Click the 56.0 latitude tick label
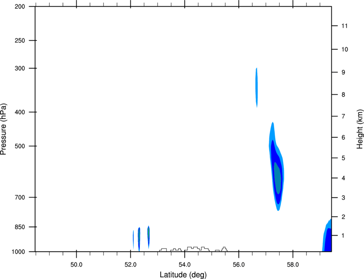 [x=239, y=265]
